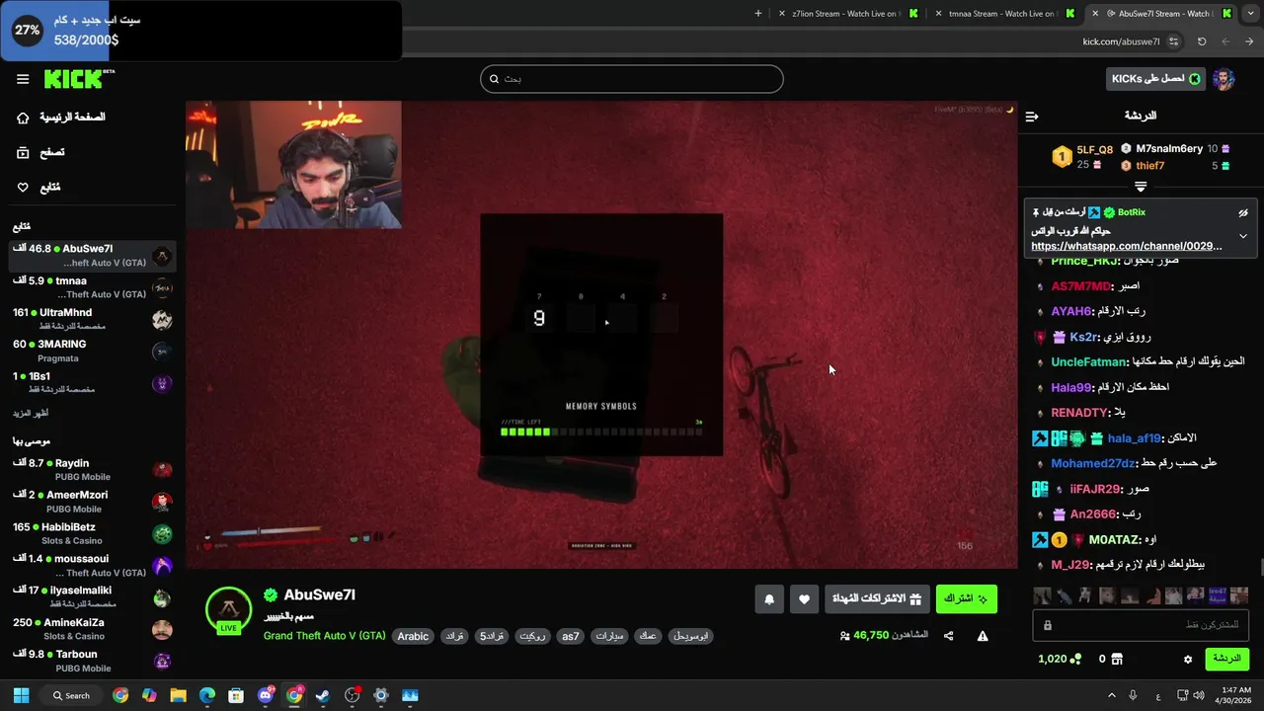1264x711 pixels.
Task: Toggle follow with the heart button
Action: click(804, 598)
